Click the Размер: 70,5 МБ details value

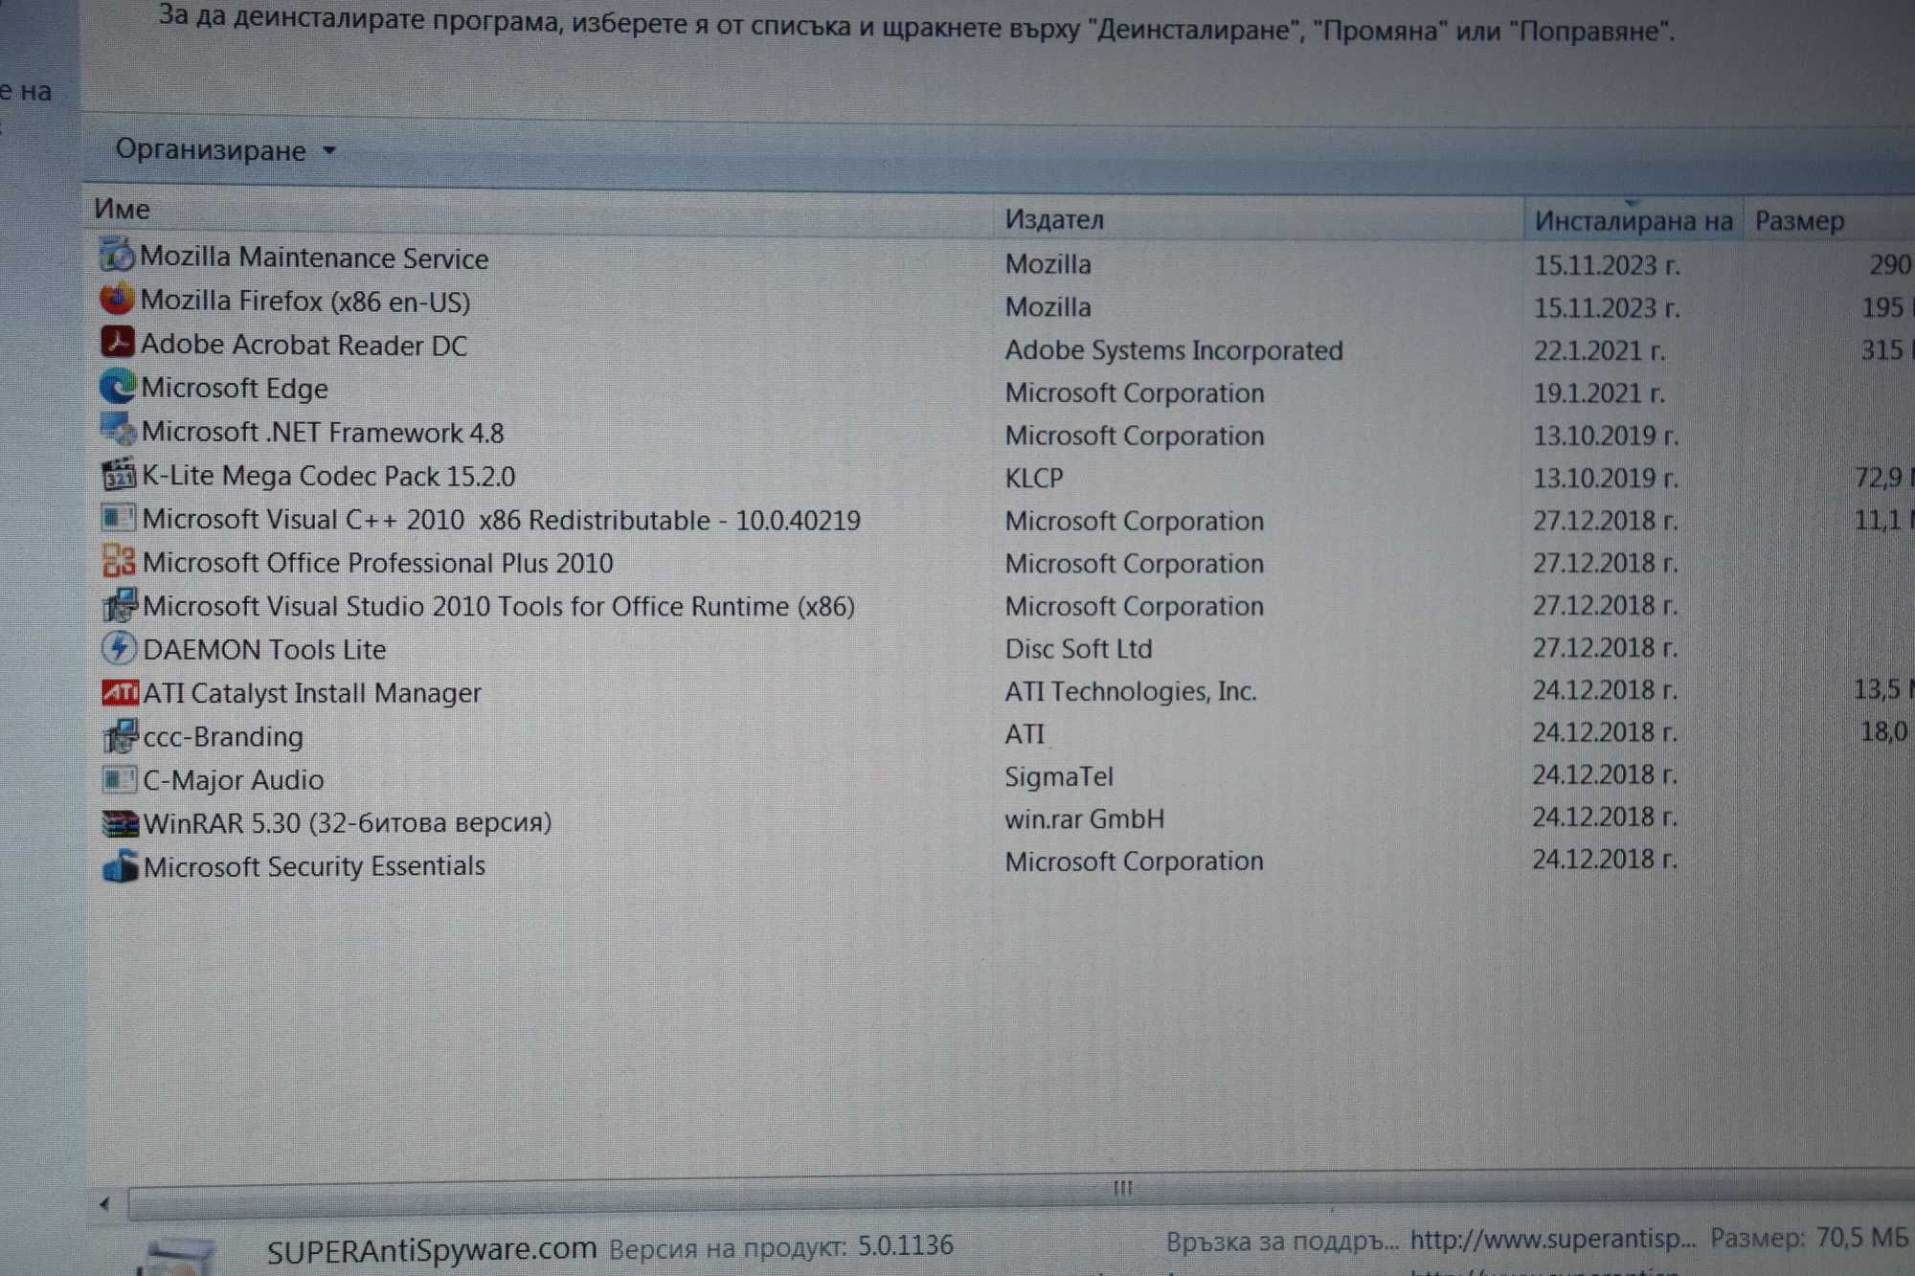(1810, 1238)
